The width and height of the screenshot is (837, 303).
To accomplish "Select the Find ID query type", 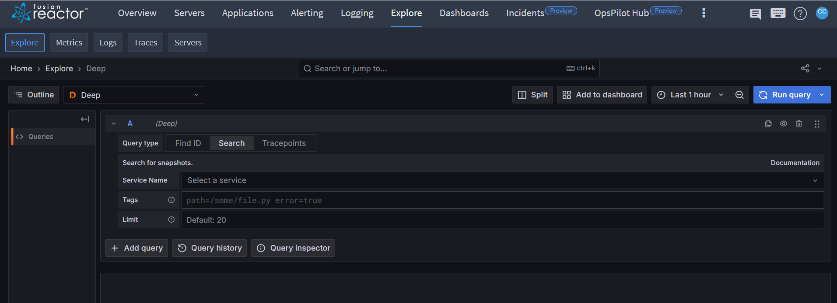I will tap(188, 143).
